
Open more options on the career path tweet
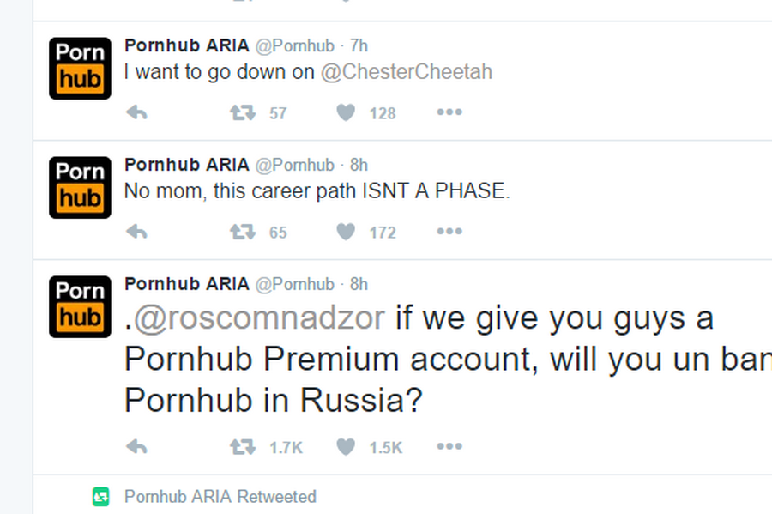(x=449, y=232)
